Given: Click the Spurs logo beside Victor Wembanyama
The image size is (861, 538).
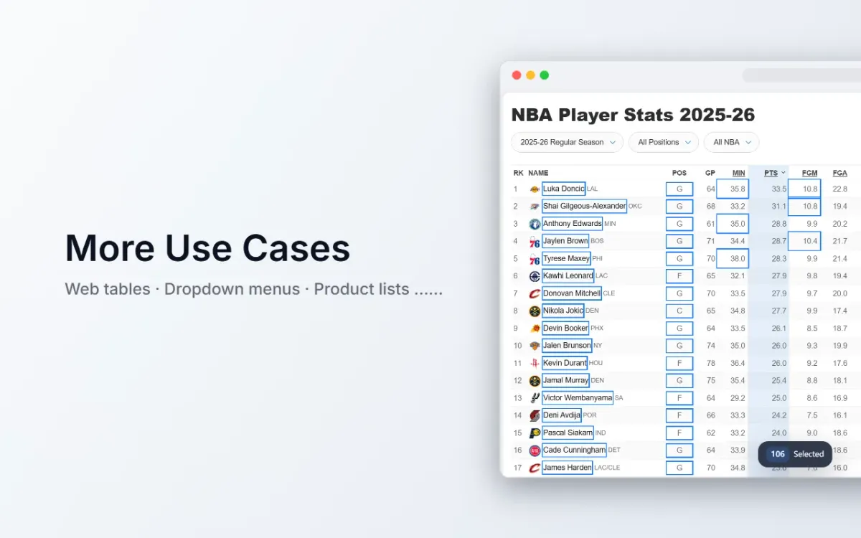Looking at the screenshot, I should tap(535, 398).
